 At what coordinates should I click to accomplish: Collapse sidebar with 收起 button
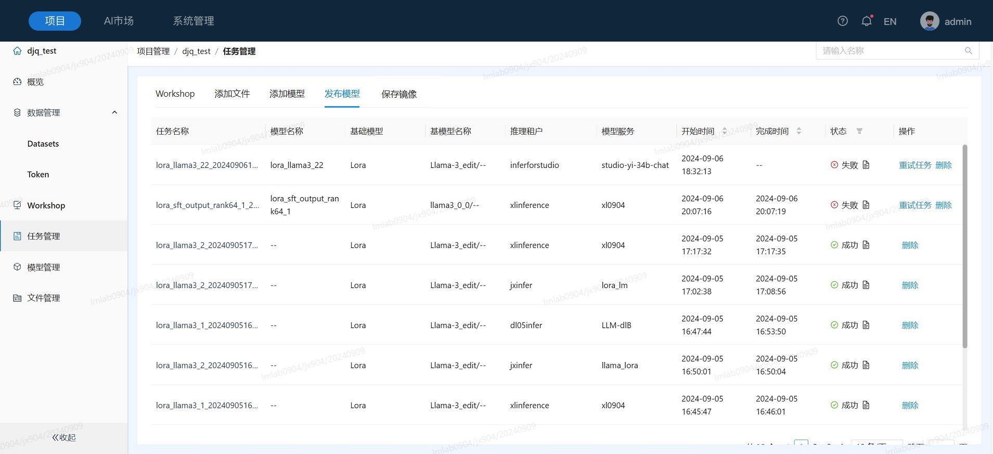tap(63, 437)
